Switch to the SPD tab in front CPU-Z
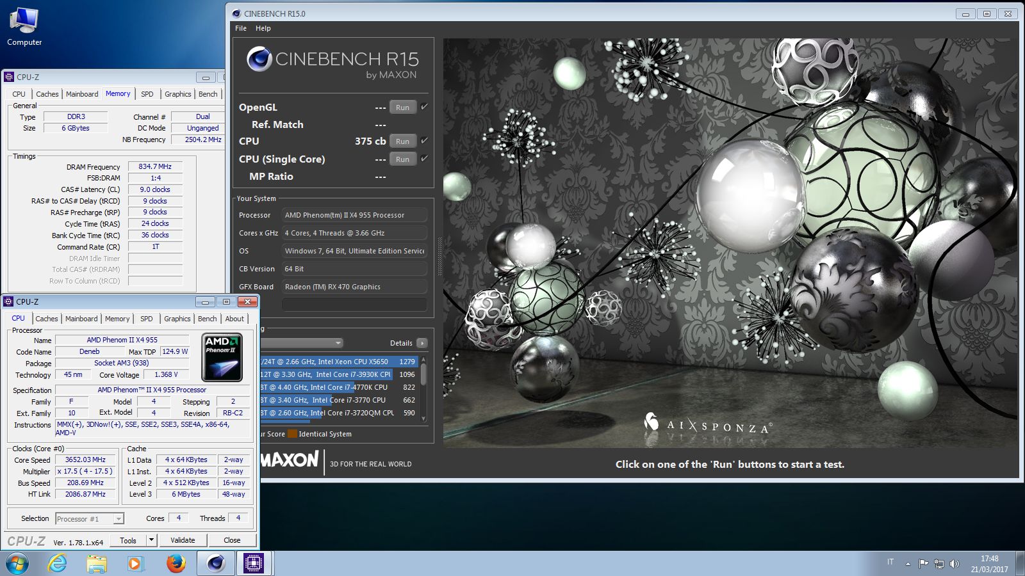Viewport: 1025px width, 576px height. [x=147, y=319]
